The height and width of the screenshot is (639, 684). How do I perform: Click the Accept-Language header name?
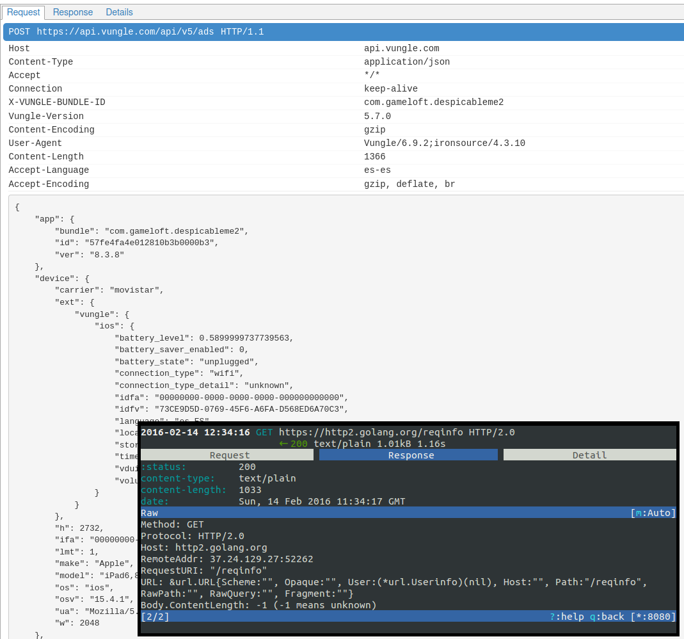[49, 170]
